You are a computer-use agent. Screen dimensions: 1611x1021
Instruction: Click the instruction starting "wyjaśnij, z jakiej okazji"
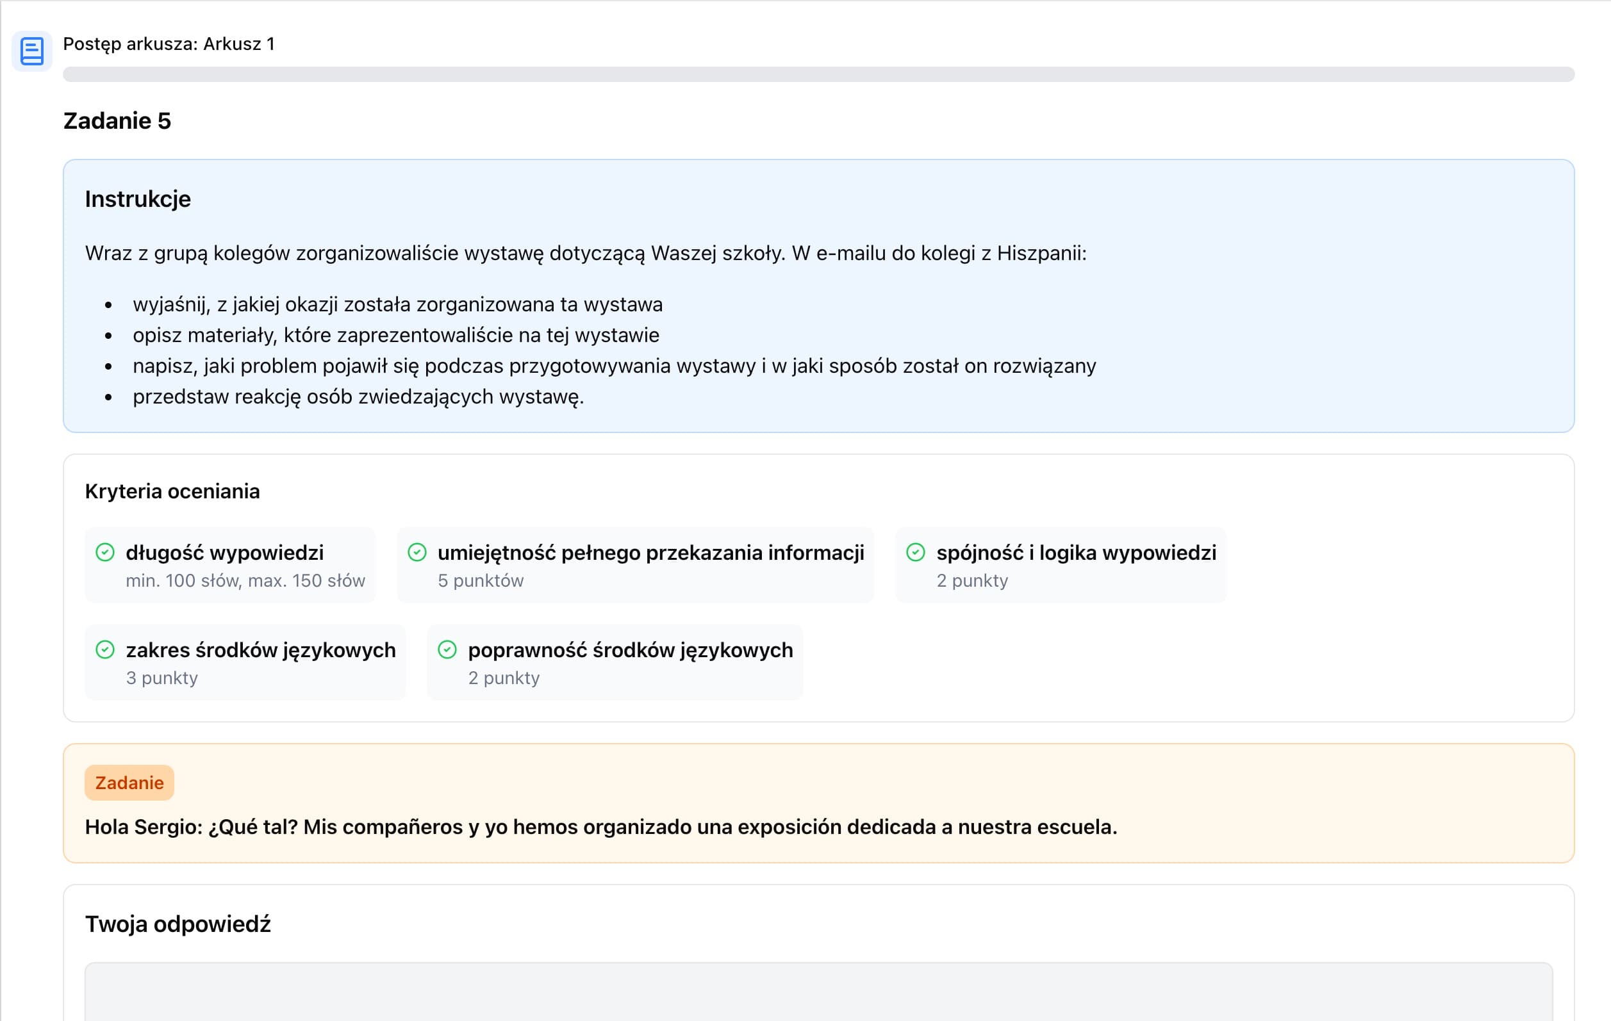point(397,305)
